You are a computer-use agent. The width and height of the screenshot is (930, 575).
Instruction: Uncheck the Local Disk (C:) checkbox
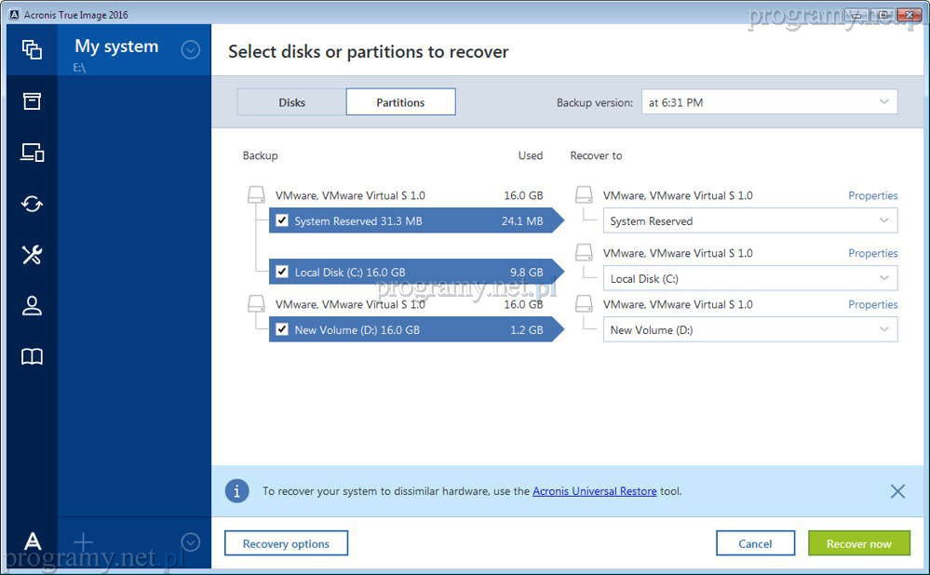tap(282, 272)
